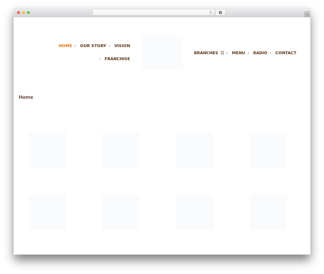The height and width of the screenshot is (274, 324).
Task: Go to the RADIO page
Action: 260,53
